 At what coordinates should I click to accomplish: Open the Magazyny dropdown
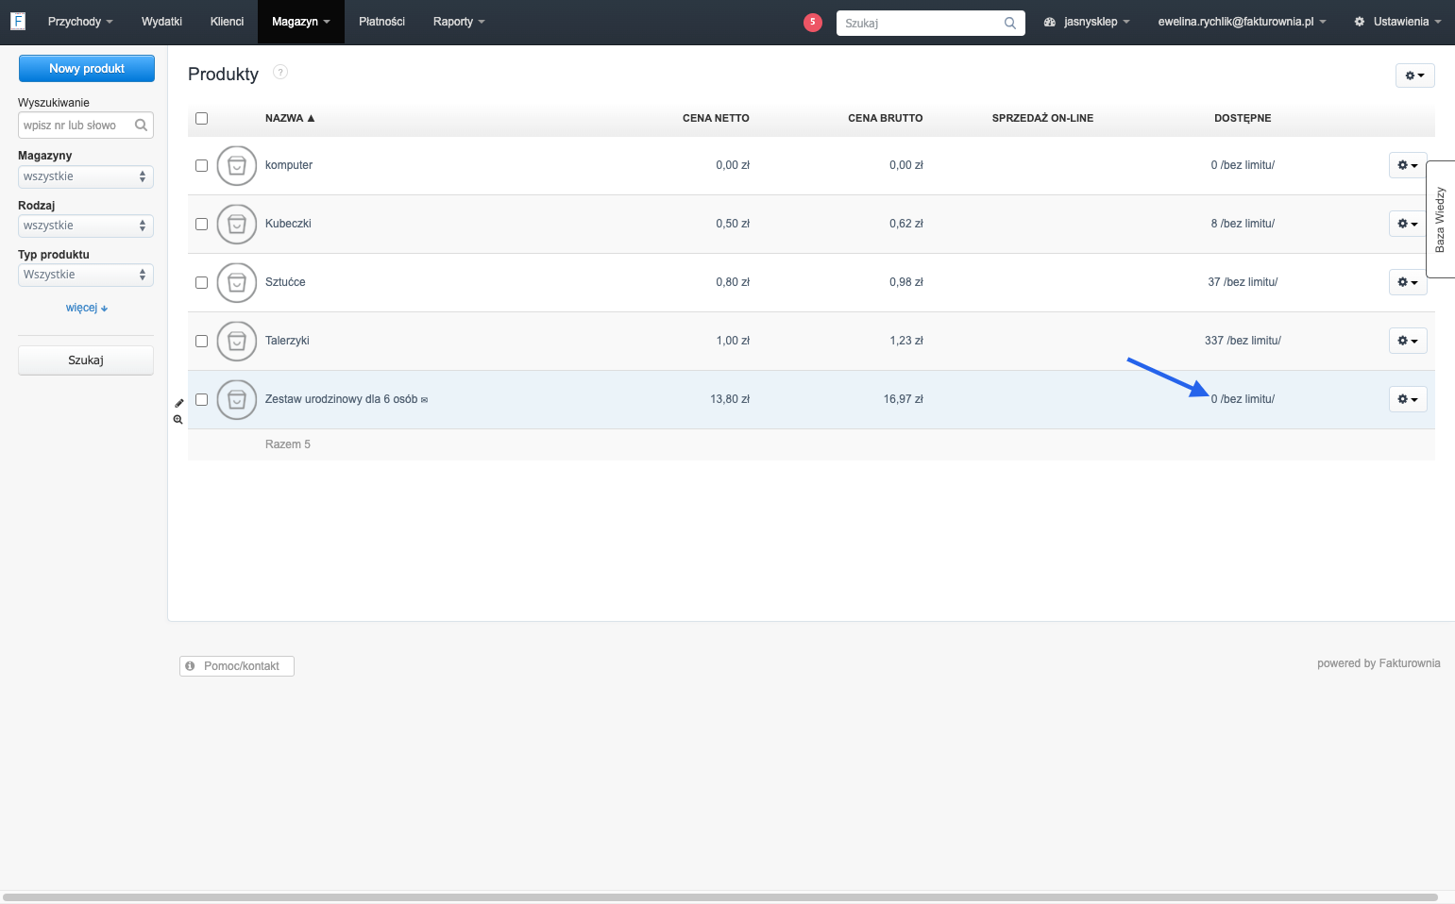[x=86, y=176]
